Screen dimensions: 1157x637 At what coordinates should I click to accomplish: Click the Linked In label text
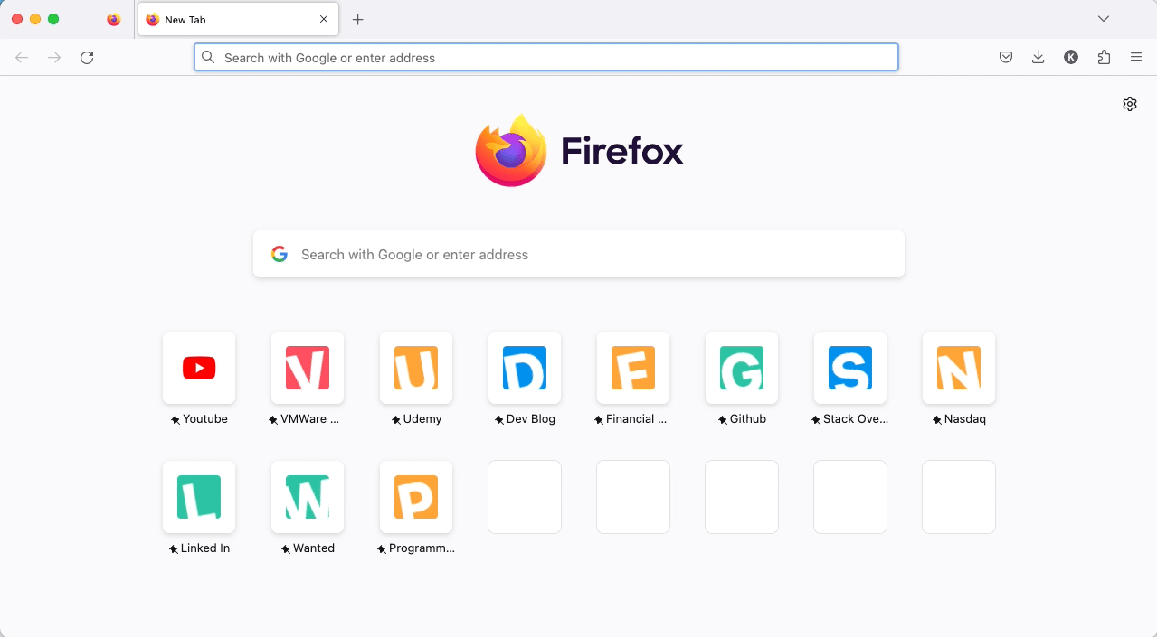[205, 548]
